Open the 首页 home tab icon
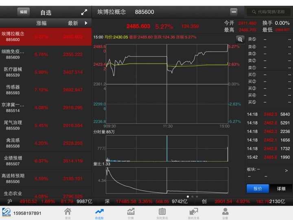 (x=68, y=212)
